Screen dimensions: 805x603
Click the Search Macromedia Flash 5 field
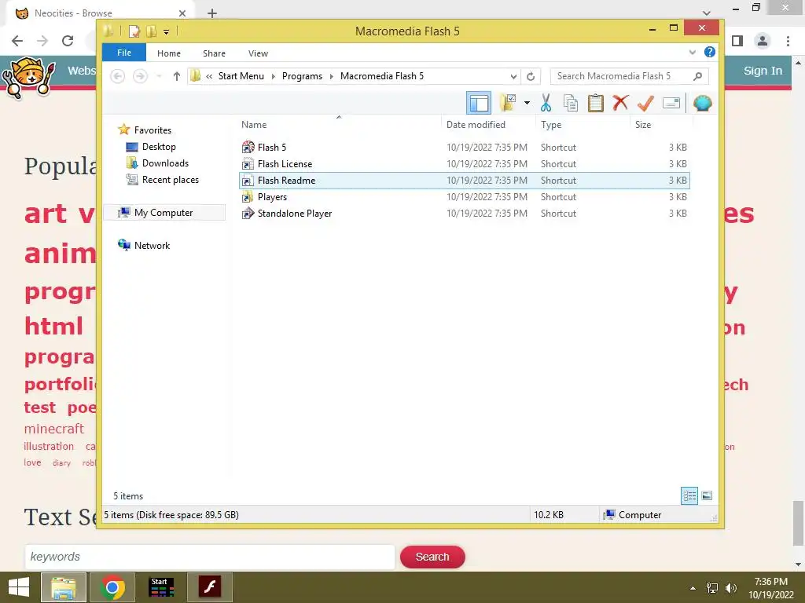coord(620,76)
